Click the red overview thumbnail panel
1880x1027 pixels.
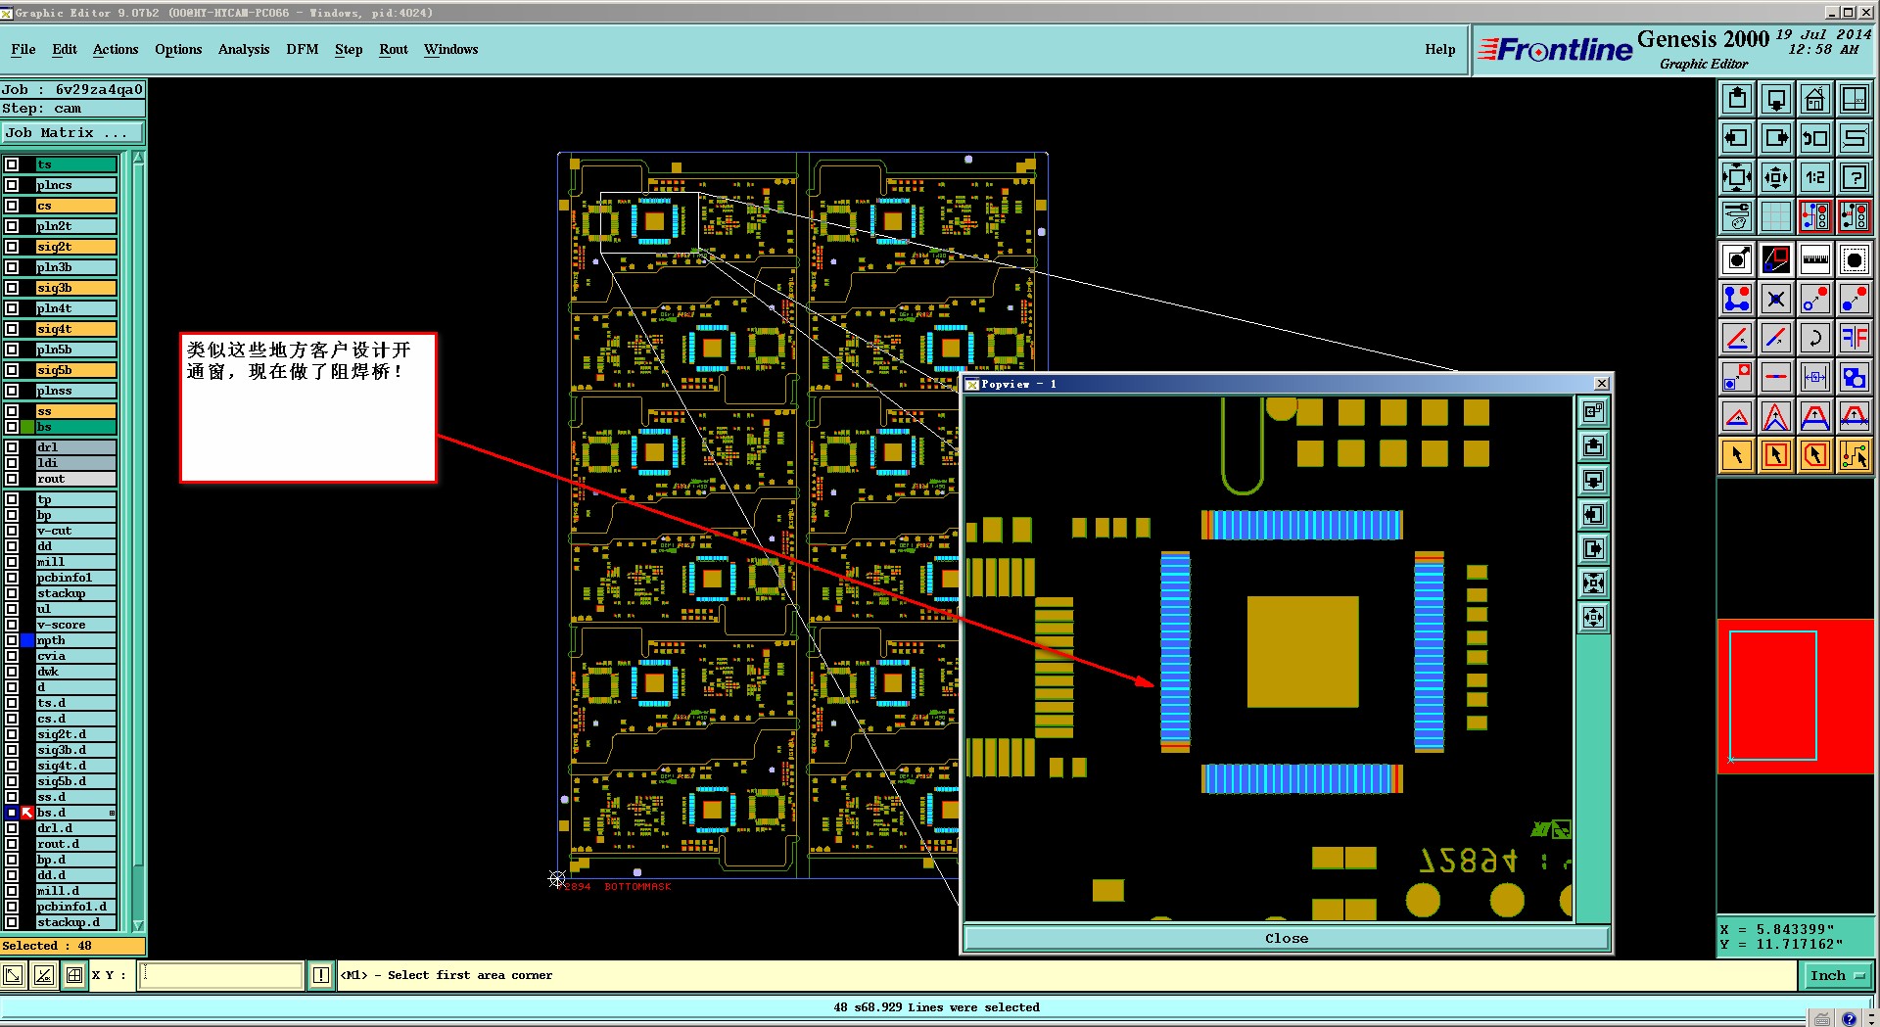coord(1796,696)
